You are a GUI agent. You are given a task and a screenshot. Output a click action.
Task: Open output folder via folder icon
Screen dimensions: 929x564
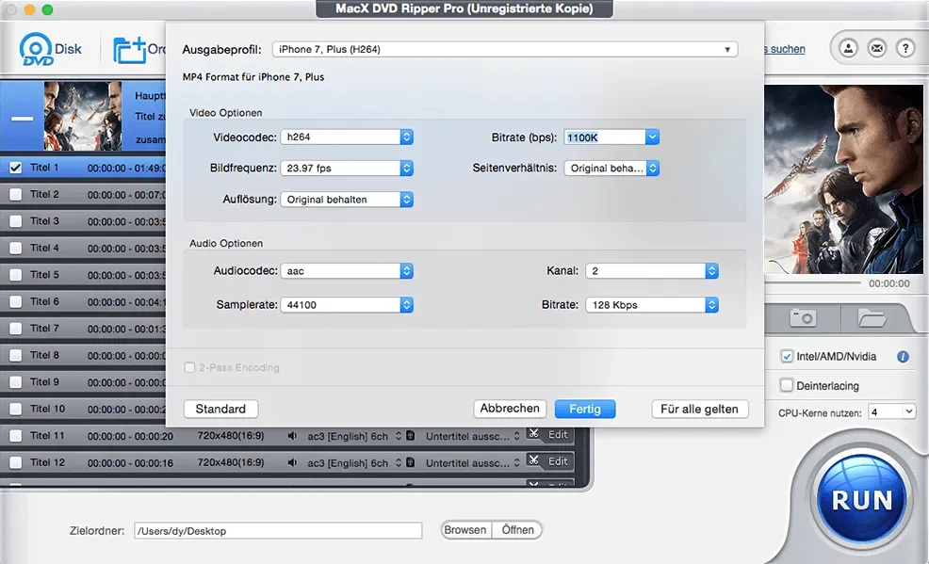[x=872, y=318]
